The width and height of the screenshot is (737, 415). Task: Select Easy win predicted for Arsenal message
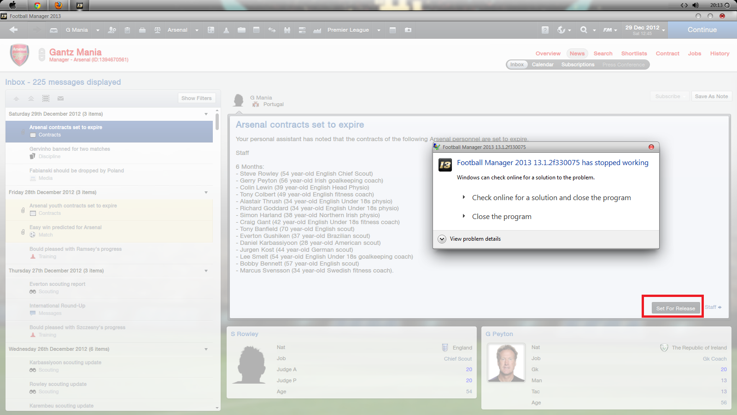click(109, 231)
